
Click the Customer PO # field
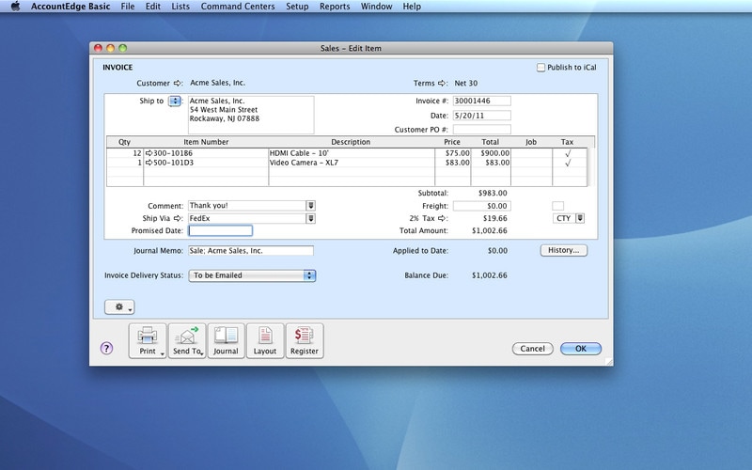[x=482, y=130]
